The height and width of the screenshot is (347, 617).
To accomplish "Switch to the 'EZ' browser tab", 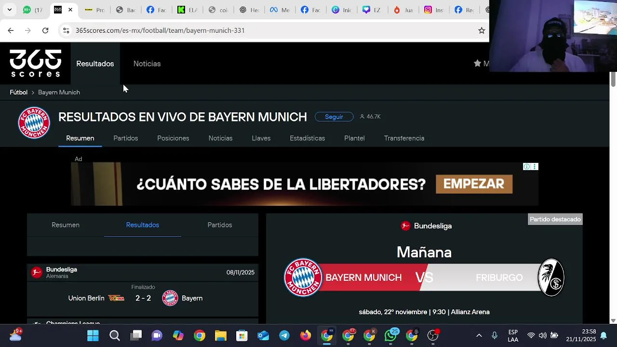I will [372, 10].
